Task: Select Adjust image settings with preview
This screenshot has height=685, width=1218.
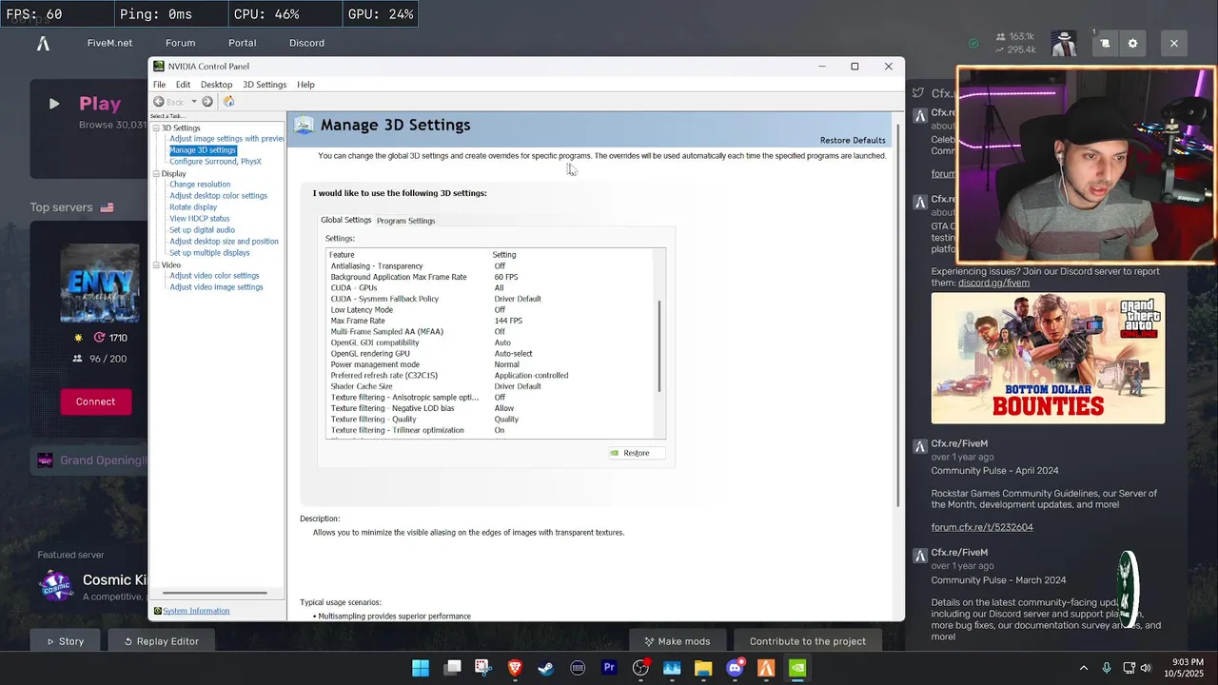Action: click(x=226, y=139)
